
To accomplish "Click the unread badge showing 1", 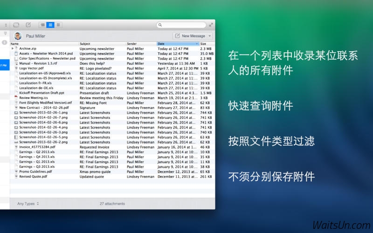I will (x=4, y=42).
